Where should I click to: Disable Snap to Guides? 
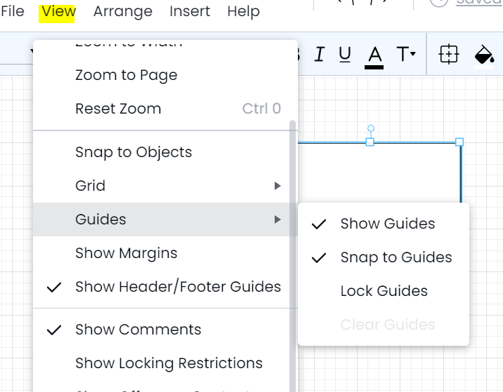(x=384, y=257)
